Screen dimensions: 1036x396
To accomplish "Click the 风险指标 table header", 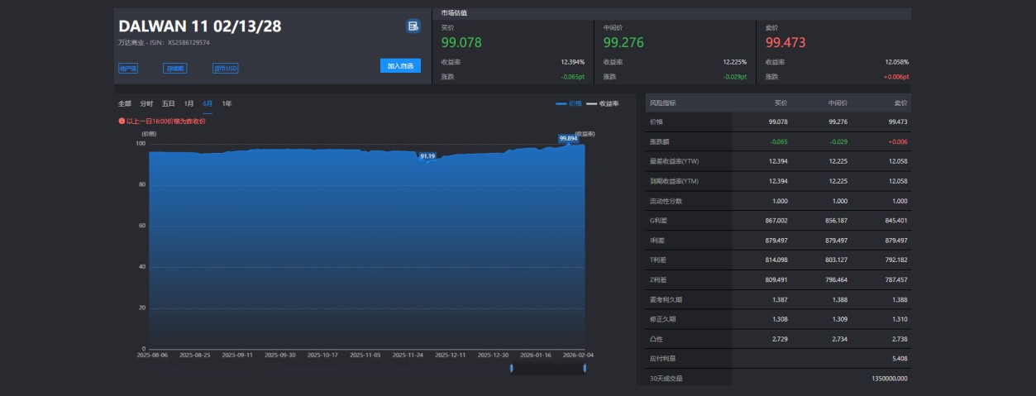I will (x=663, y=103).
